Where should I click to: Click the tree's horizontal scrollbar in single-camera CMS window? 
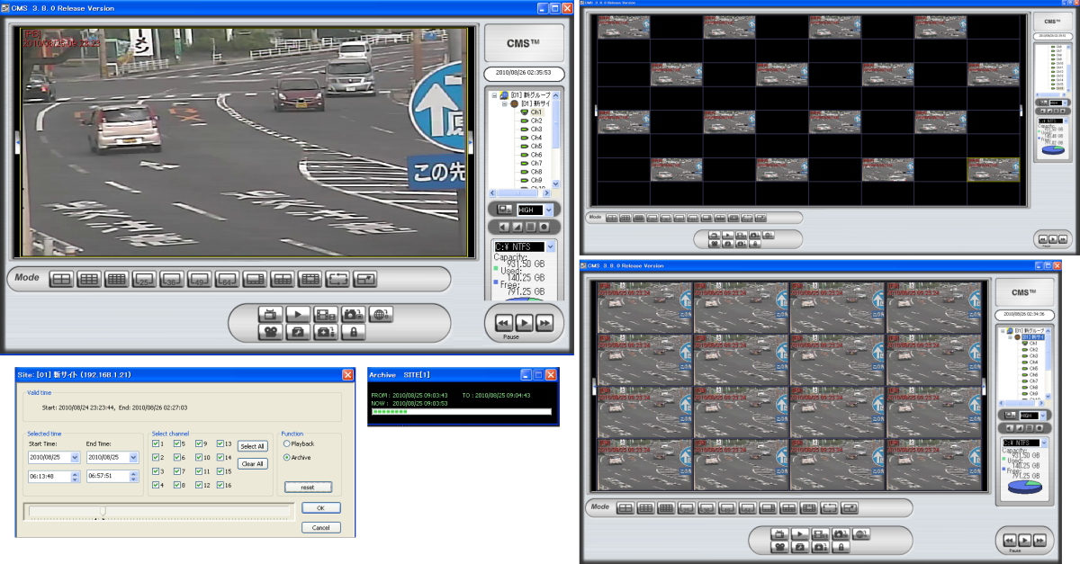pos(519,193)
